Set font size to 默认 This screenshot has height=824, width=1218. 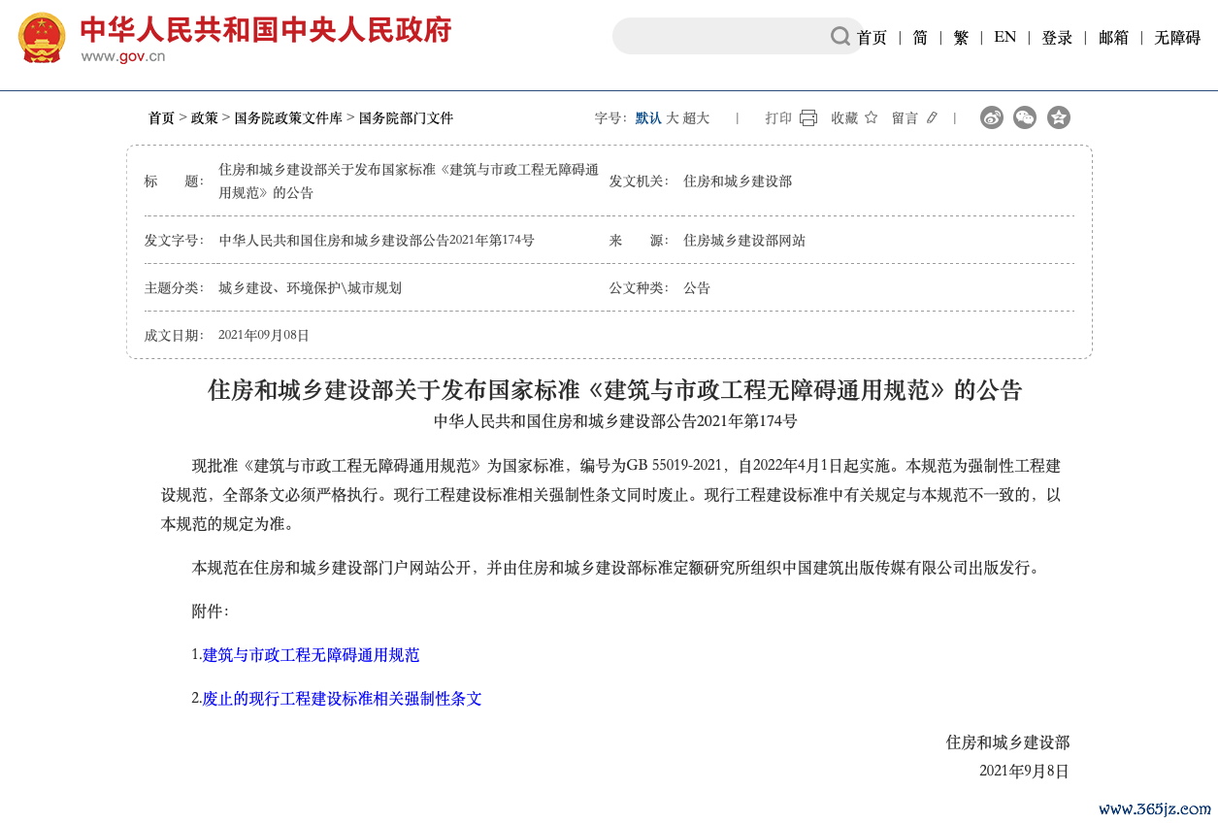coord(648,117)
